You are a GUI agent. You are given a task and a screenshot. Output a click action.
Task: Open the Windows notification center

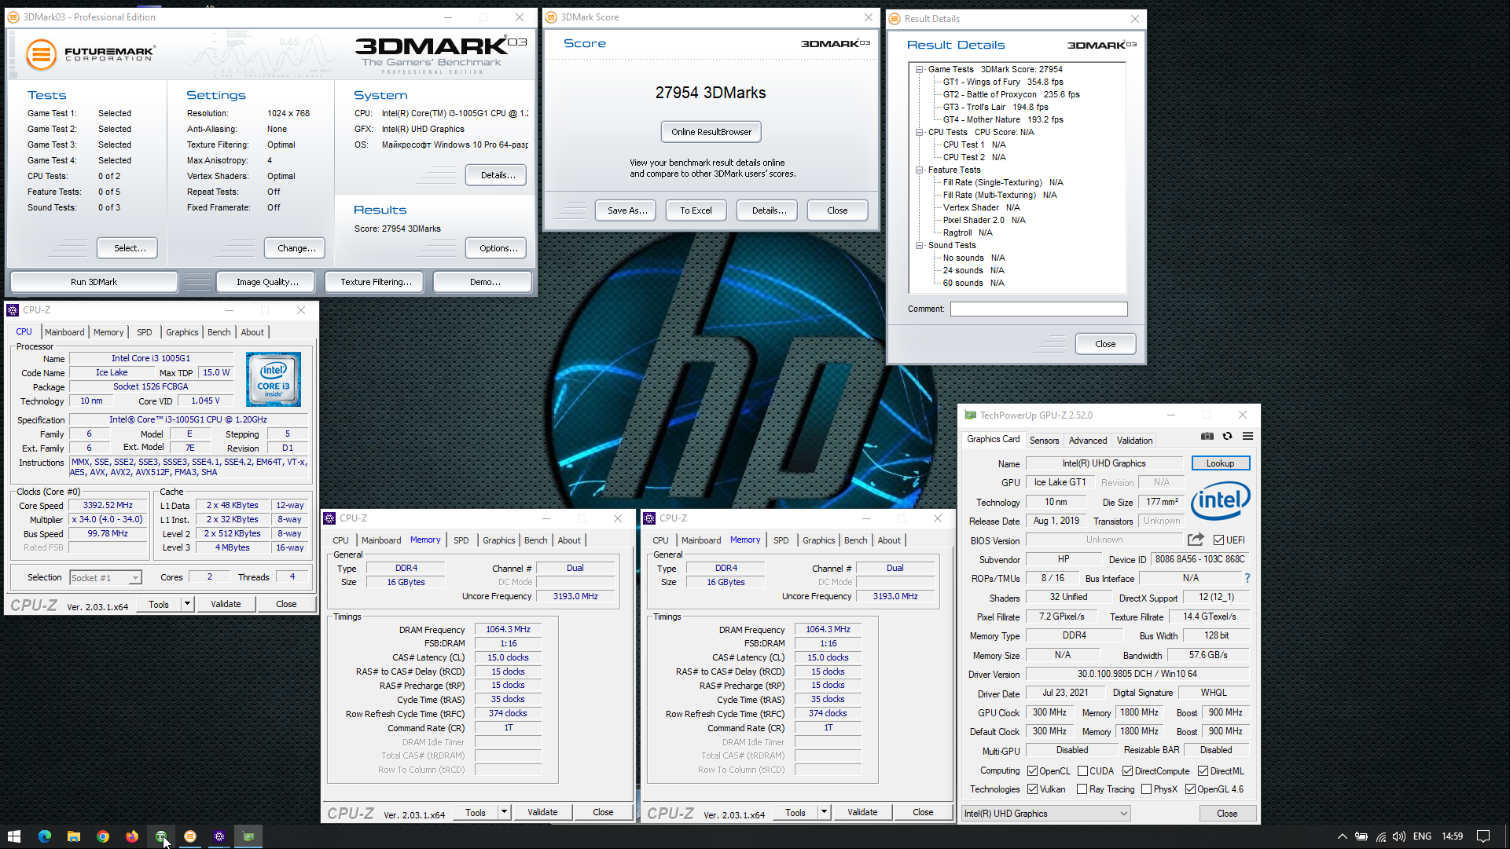[1483, 836]
